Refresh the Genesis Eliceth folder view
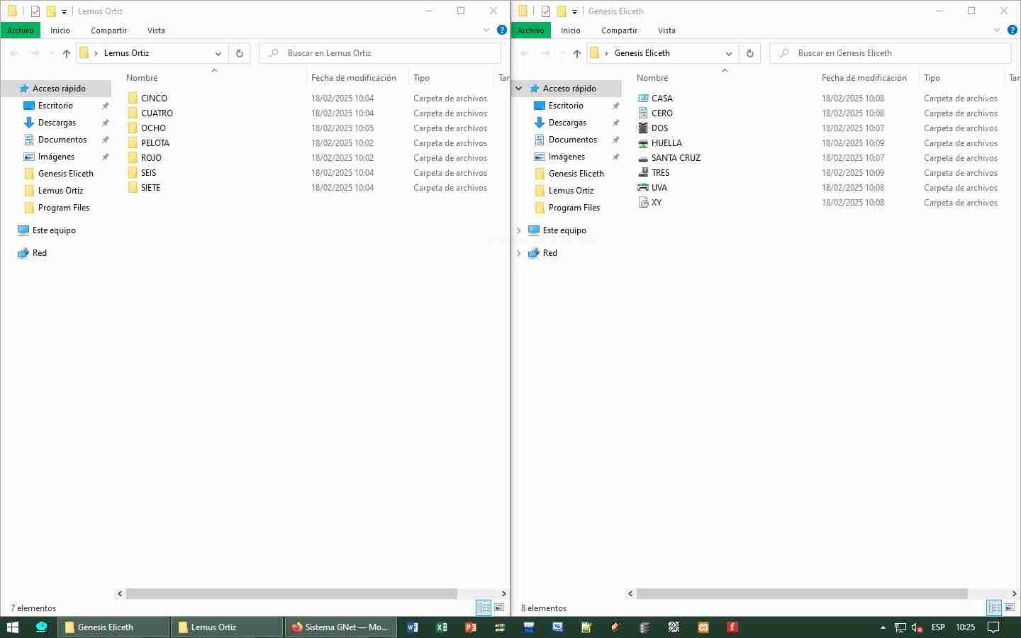 (750, 53)
